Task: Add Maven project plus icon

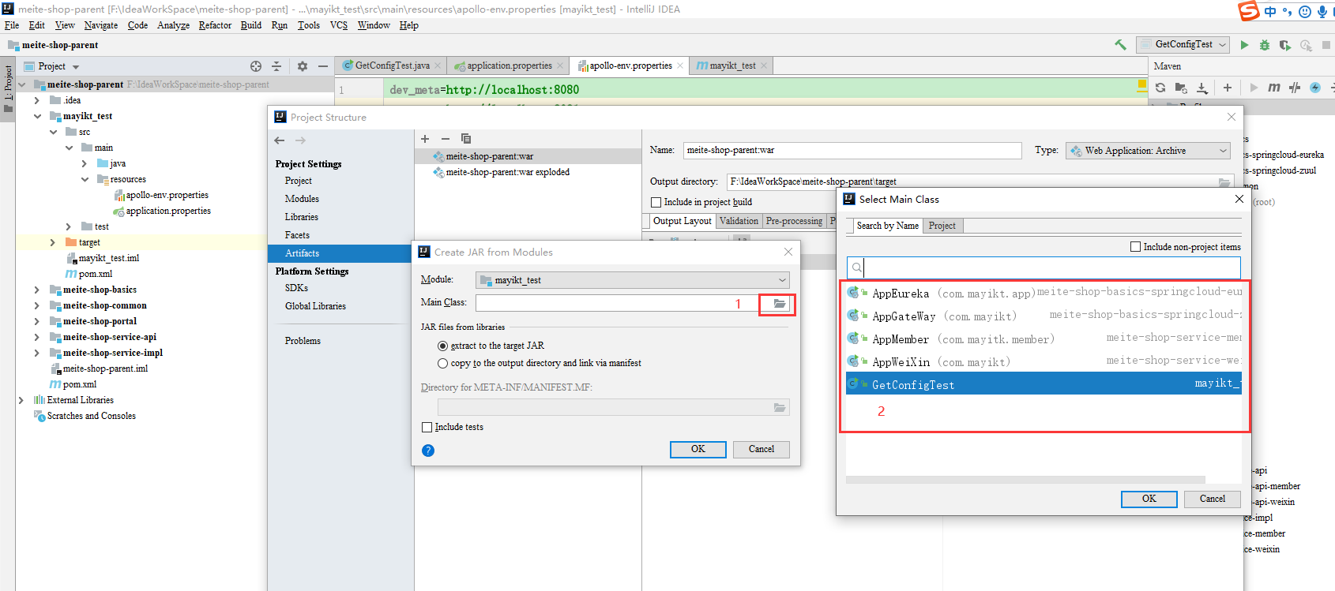Action: (1228, 88)
